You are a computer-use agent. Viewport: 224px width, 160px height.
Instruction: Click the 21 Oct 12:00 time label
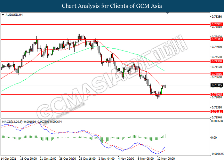[x=48, y=159]
